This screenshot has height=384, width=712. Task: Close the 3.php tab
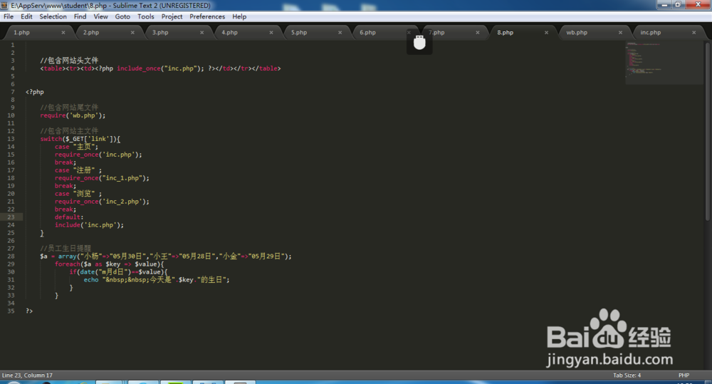tap(202, 33)
